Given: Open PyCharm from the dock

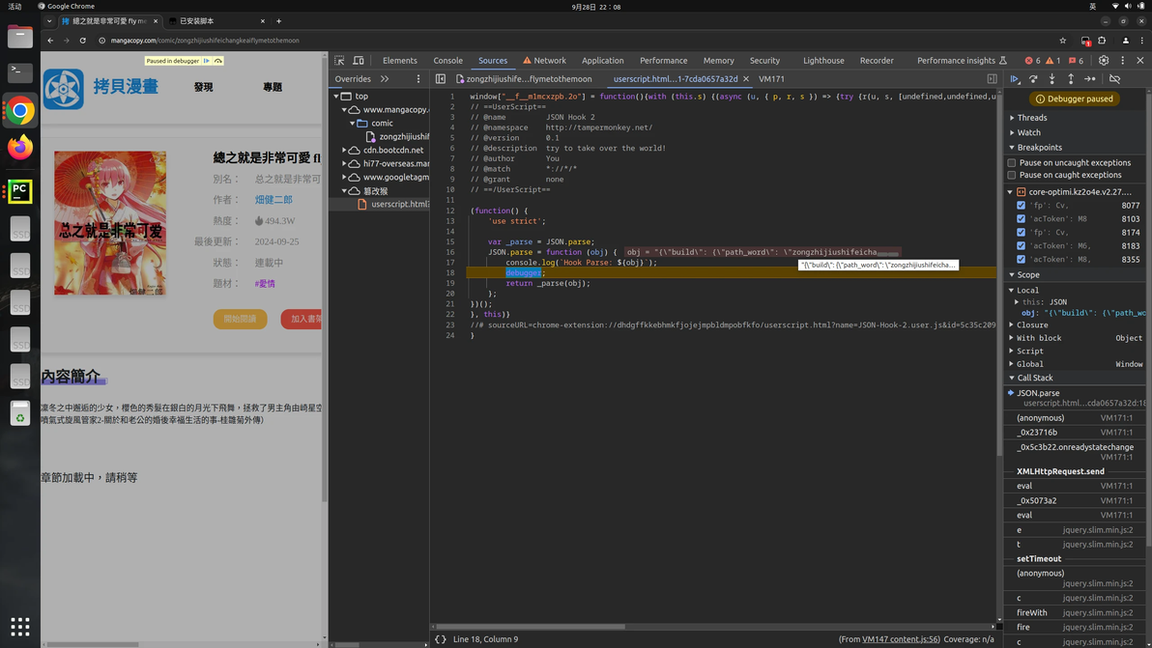Looking at the screenshot, I should coord(20,191).
